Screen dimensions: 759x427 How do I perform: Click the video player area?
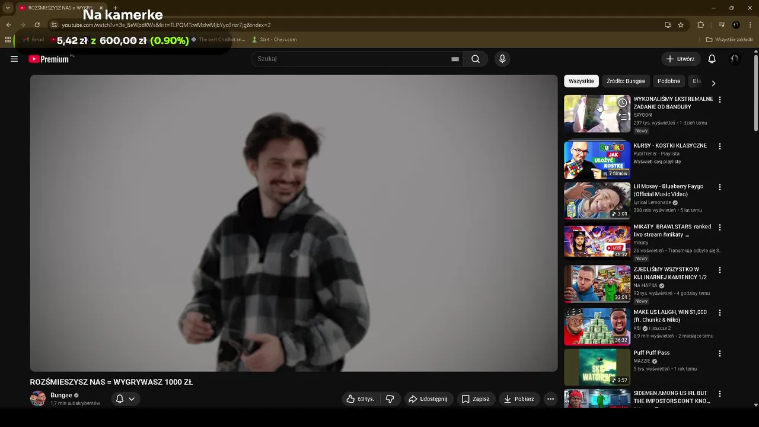(294, 223)
